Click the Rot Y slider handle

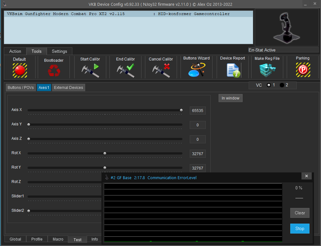point(105,168)
